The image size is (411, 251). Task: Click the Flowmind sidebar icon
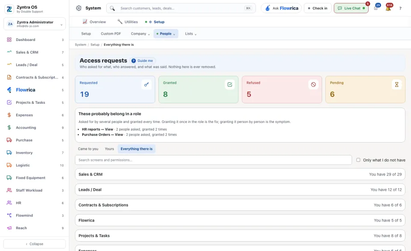pos(9,215)
